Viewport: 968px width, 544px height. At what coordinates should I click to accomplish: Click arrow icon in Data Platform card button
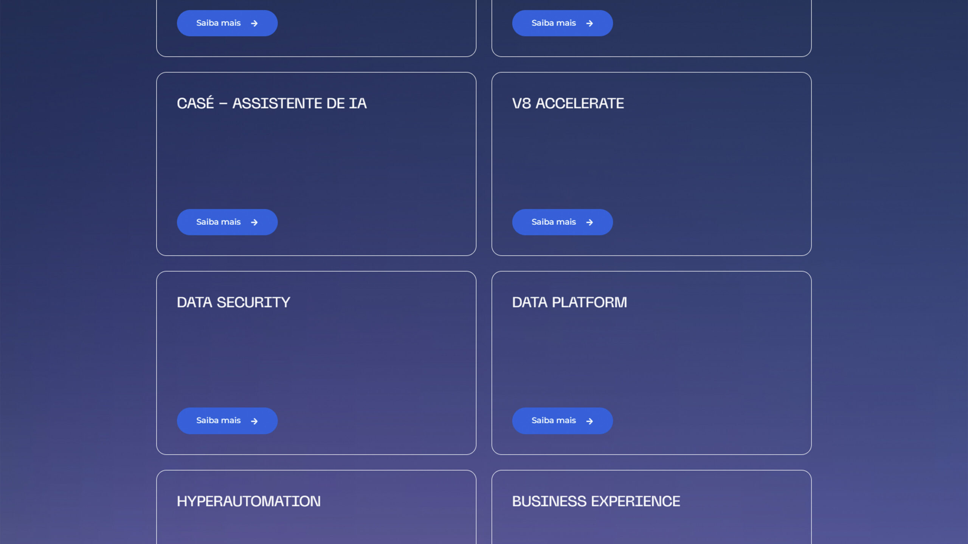[589, 421]
